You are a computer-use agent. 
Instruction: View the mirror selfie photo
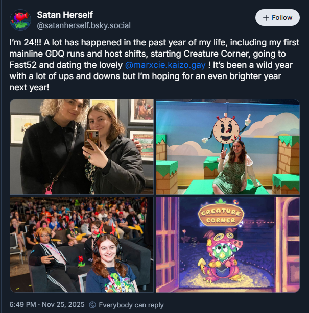click(82, 147)
